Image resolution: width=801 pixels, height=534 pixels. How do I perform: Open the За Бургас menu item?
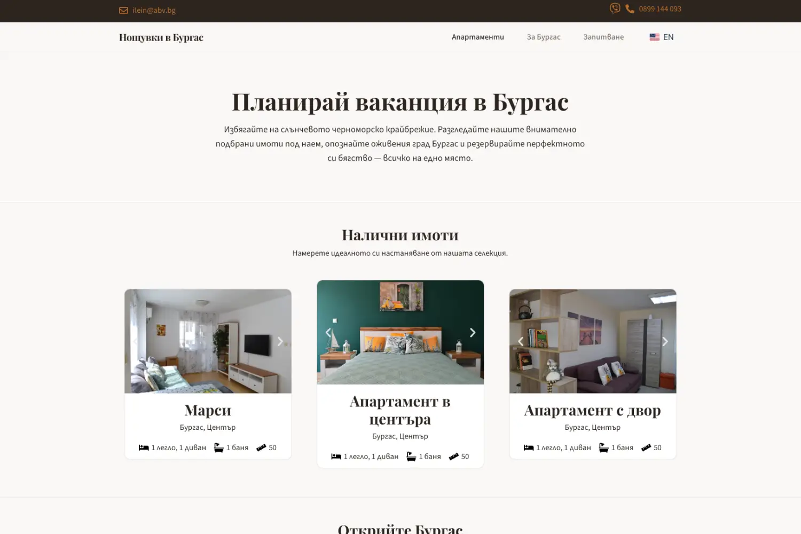pyautogui.click(x=544, y=37)
